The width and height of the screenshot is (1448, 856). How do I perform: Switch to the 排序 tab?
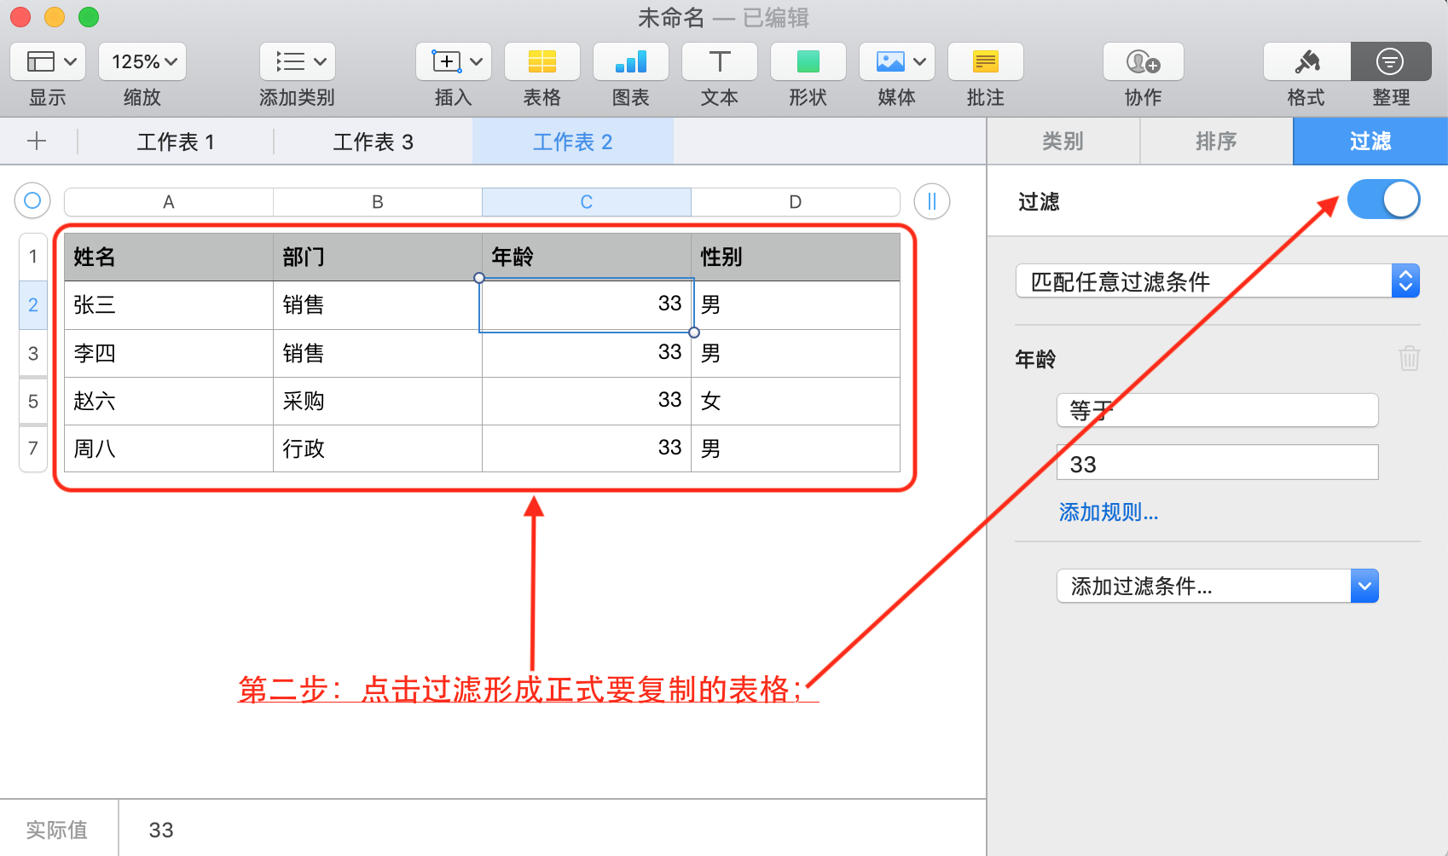click(1216, 142)
